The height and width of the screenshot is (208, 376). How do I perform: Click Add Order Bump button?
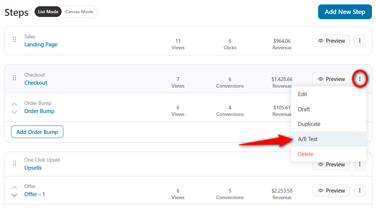pos(37,132)
